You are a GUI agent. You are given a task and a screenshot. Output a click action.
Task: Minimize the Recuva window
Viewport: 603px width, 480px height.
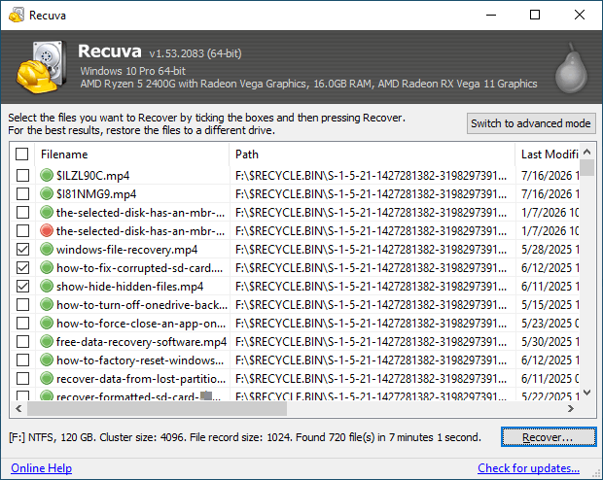(491, 15)
